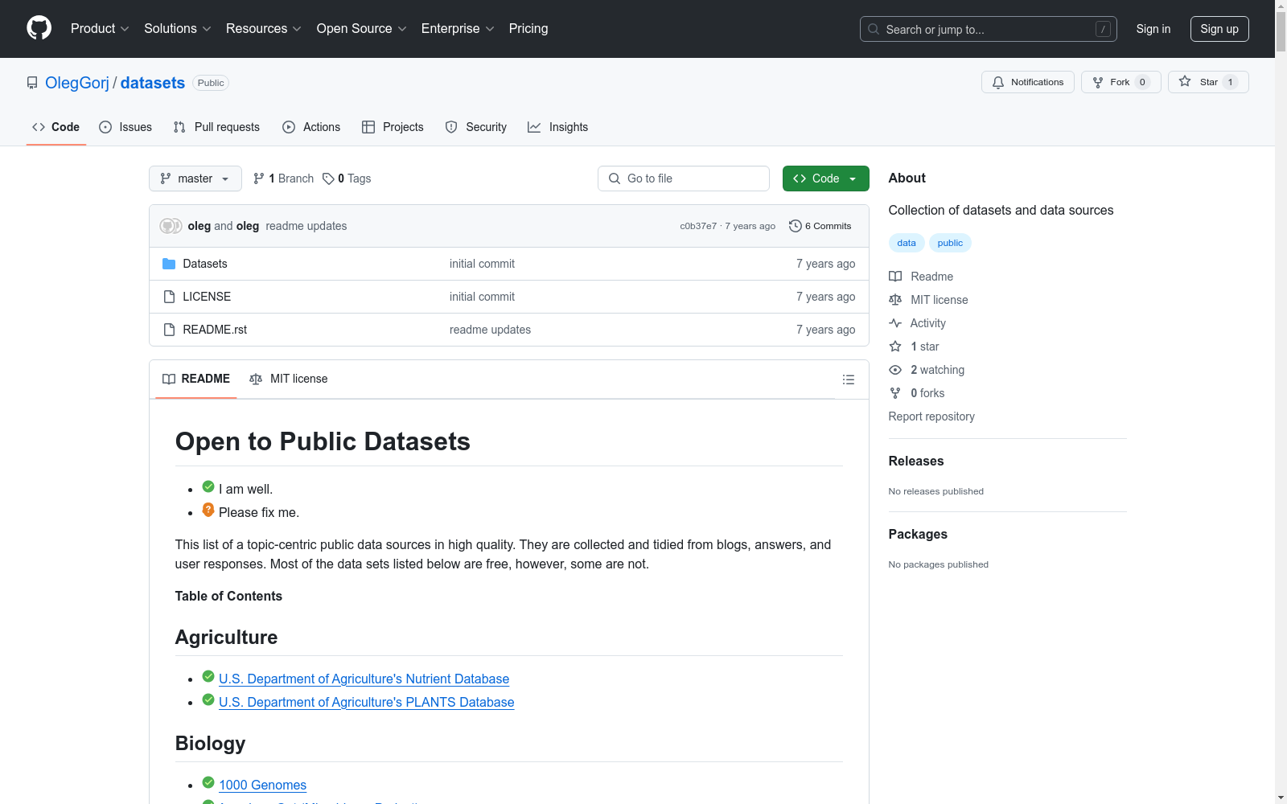Viewport: 1287px width, 804px height.
Task: Open the Readme link in About
Action: click(921, 277)
